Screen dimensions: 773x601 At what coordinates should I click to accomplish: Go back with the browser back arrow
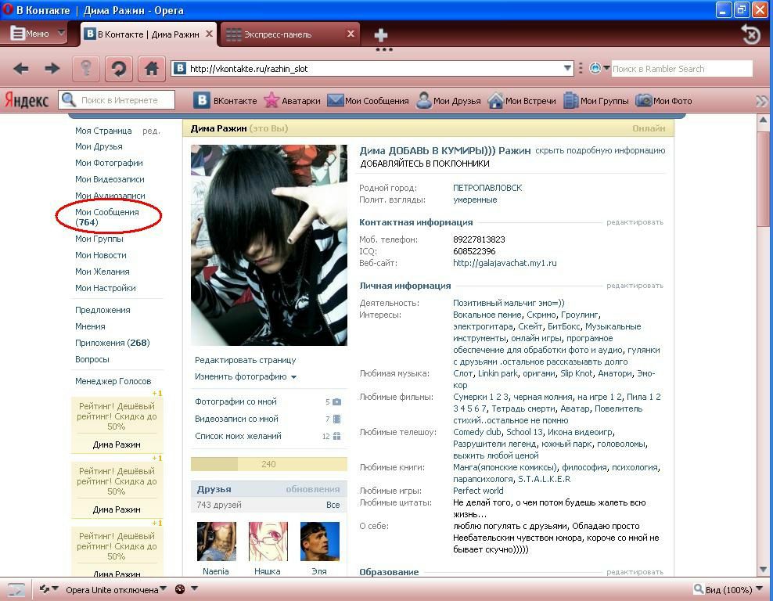point(20,69)
